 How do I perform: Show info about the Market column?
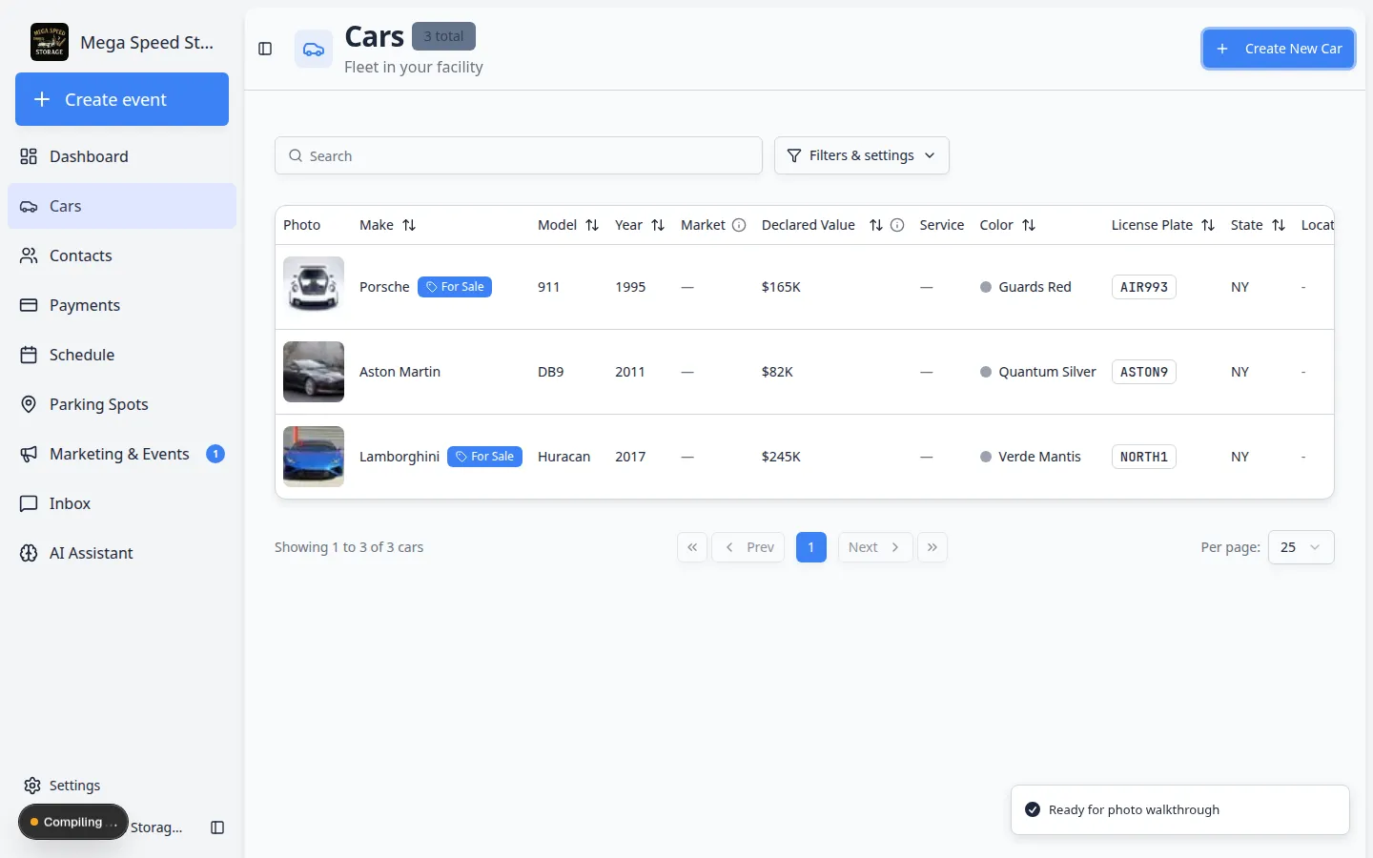pyautogui.click(x=739, y=225)
